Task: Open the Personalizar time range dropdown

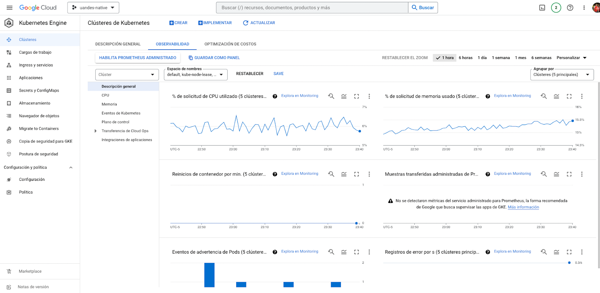Action: tap(571, 58)
